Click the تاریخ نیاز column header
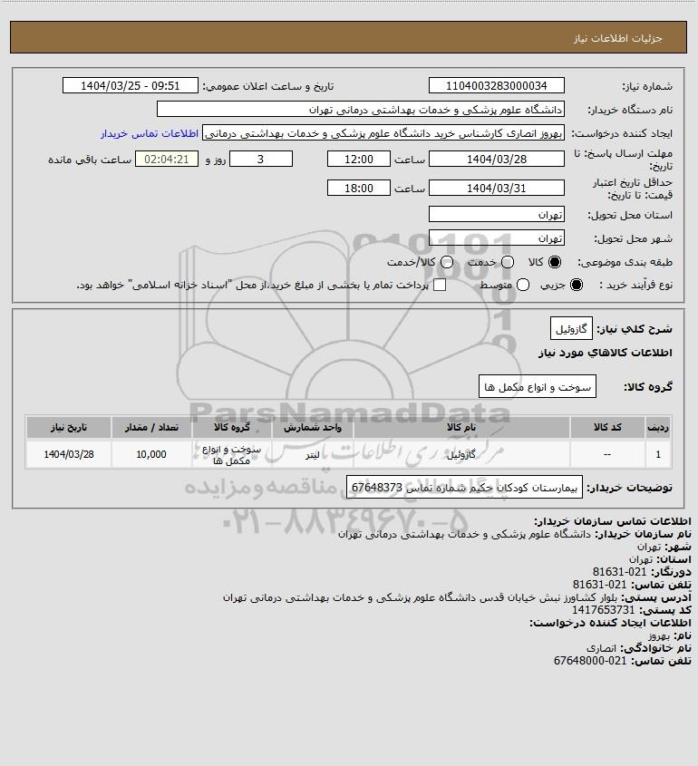This screenshot has height=766, width=698. 68,428
